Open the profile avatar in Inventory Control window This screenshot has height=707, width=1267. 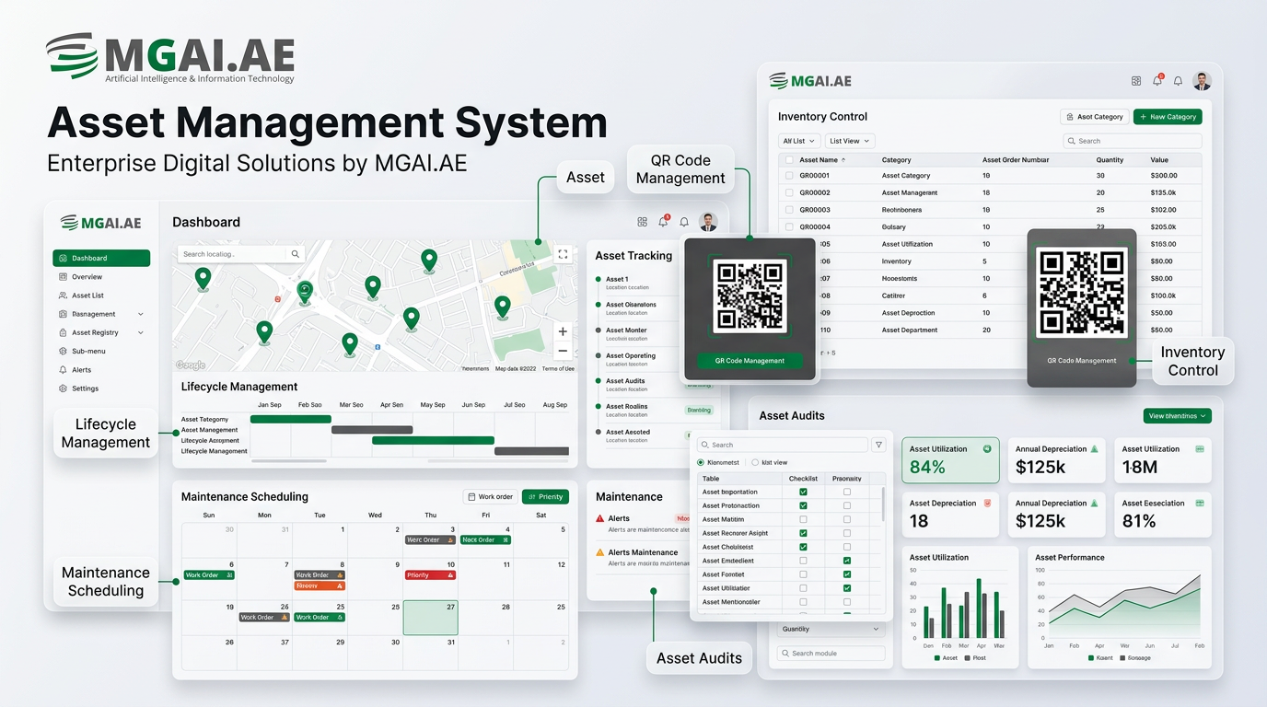(x=1202, y=81)
